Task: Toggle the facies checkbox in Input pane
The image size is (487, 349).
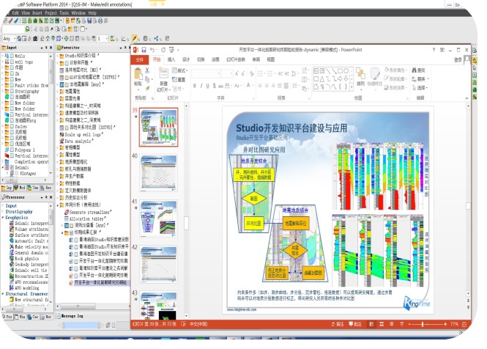Action: point(12,126)
